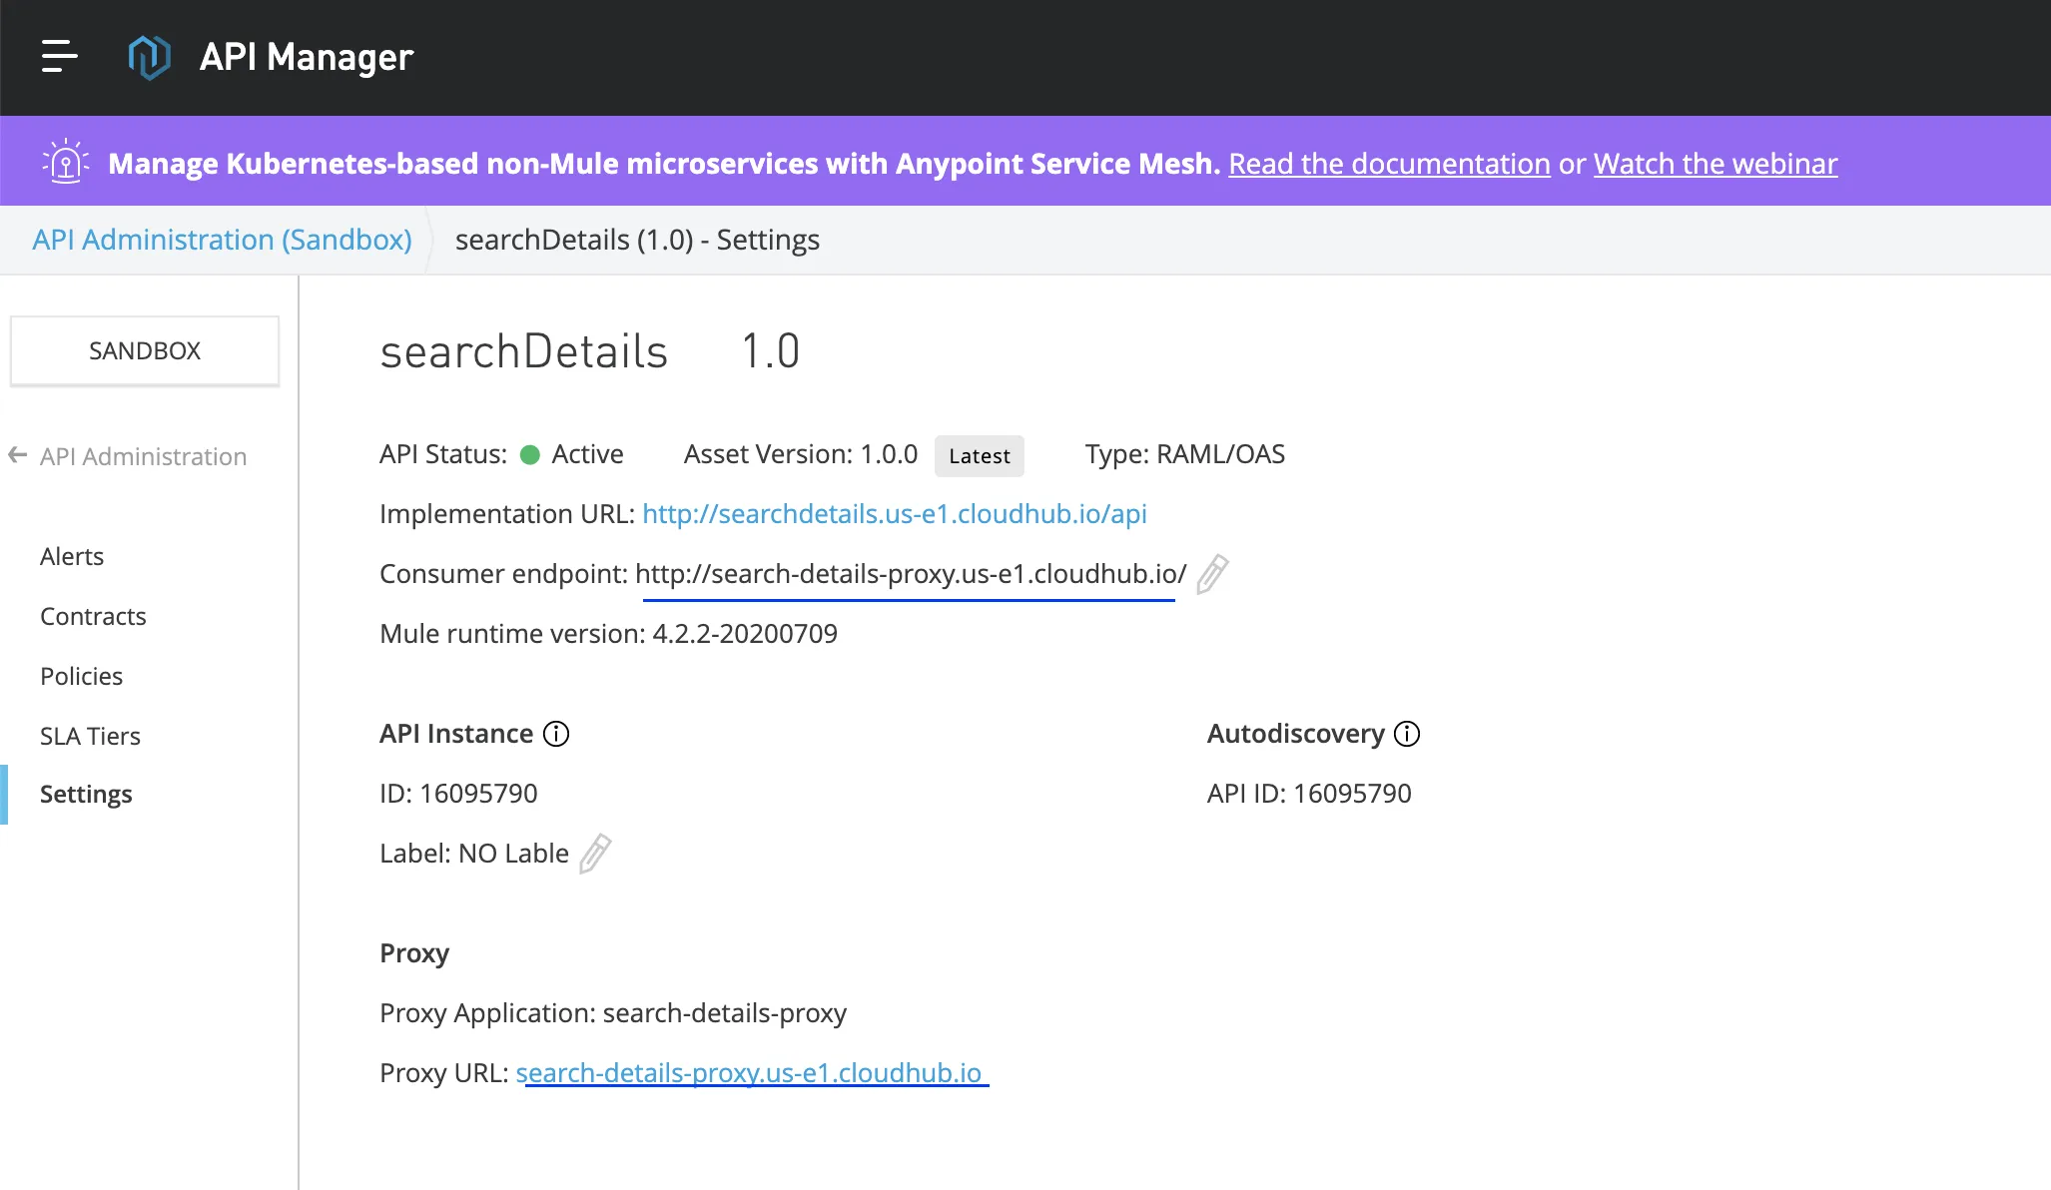
Task: Click the green Active status dot
Action: tap(530, 455)
